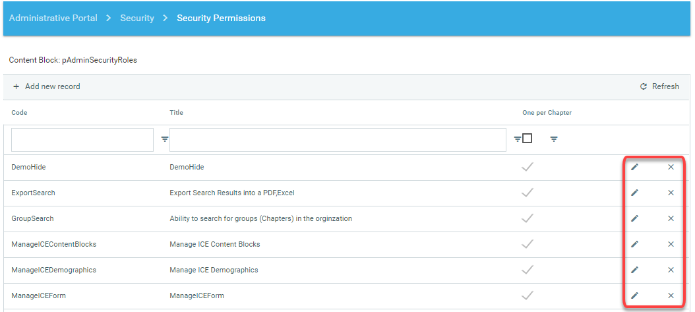695x312 pixels.
Task: Click One per Chapter checkmark for DemoHide
Action: (x=527, y=167)
